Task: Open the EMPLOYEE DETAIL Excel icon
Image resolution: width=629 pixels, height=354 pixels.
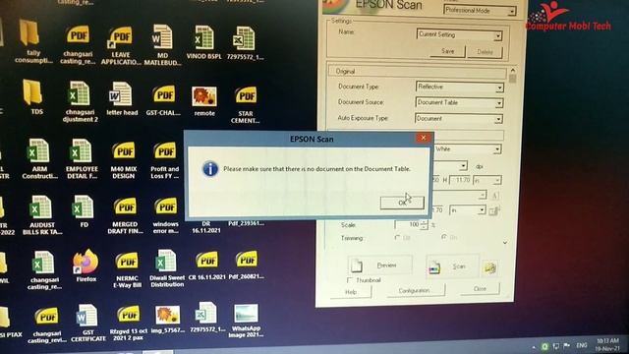Action: (x=82, y=158)
